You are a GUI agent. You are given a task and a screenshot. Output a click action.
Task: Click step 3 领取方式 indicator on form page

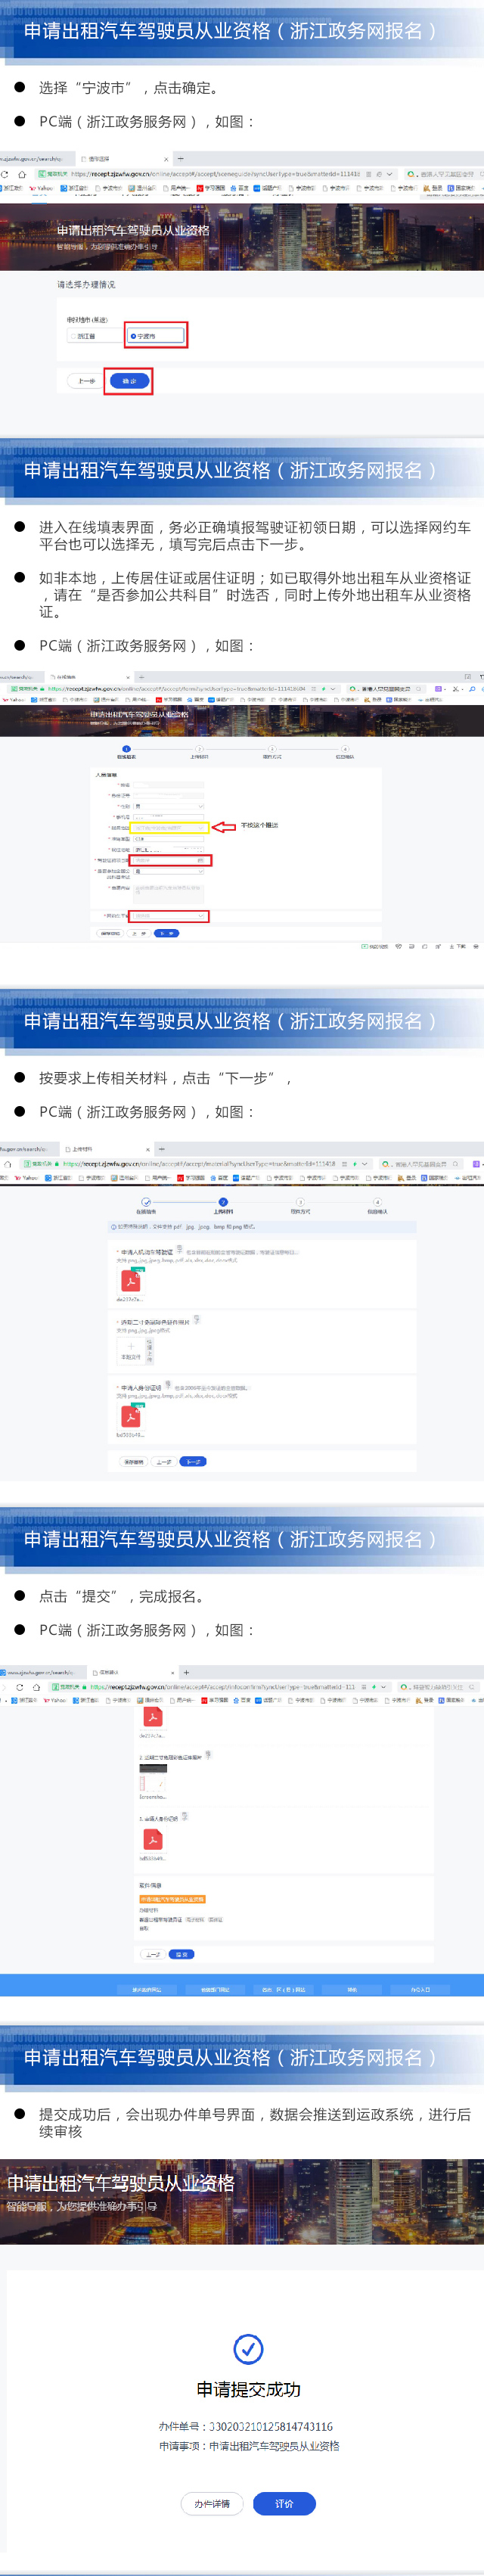pos(271,752)
